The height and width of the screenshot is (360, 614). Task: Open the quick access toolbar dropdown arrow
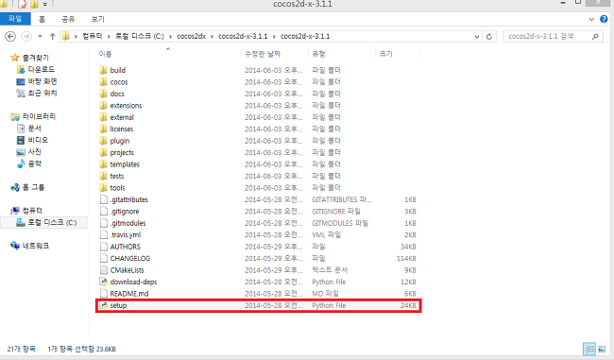click(x=45, y=5)
